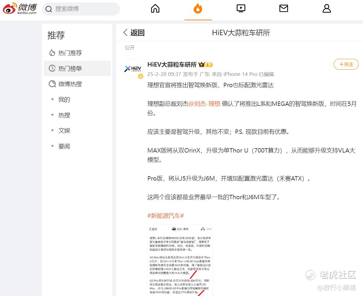The height and width of the screenshot is (296, 363).
Task: Select 微博热搜 in the sidebar
Action: click(77, 84)
